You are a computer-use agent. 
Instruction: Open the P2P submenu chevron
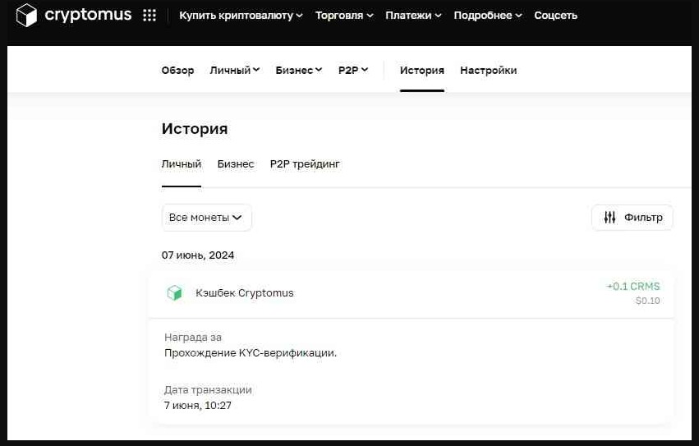(364, 71)
